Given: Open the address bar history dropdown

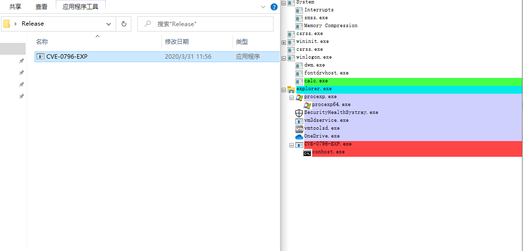Looking at the screenshot, I should click(x=109, y=24).
